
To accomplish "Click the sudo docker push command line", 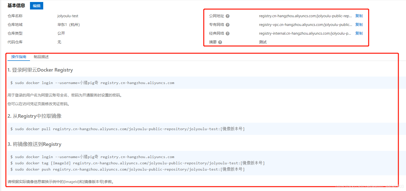I will pyautogui.click(x=128, y=169).
